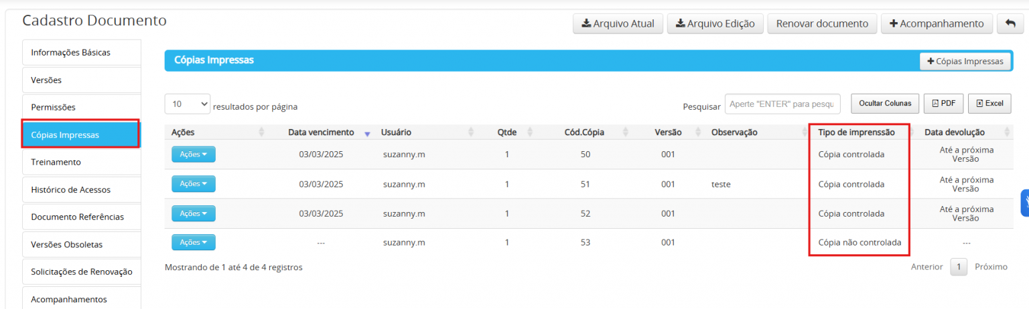Click the blue accessibility widget on right edge
The image size is (1029, 309).
1024,203
